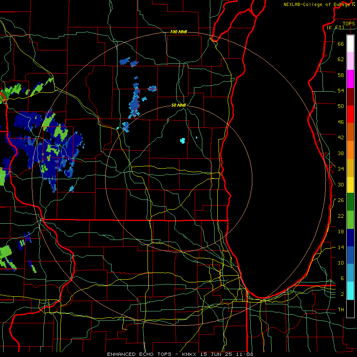Click the '2' legend value

(342, 294)
